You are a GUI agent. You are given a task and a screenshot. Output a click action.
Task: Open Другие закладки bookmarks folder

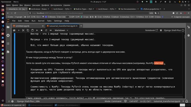[x=182, y=17]
